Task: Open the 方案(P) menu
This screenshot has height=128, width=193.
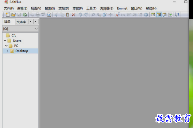Action: tap(78, 8)
